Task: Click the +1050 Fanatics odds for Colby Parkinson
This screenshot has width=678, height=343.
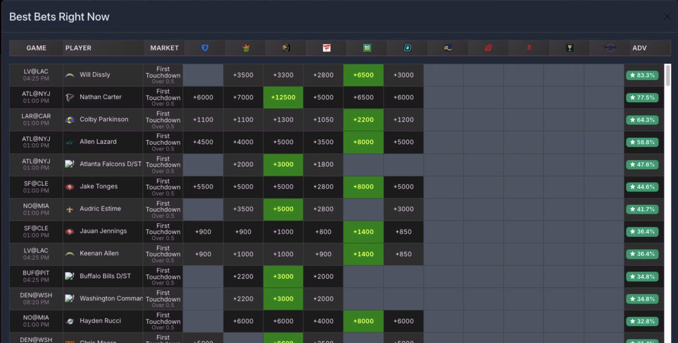Action: click(x=323, y=119)
